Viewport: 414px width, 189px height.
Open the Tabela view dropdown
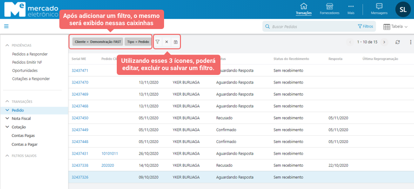(x=395, y=27)
